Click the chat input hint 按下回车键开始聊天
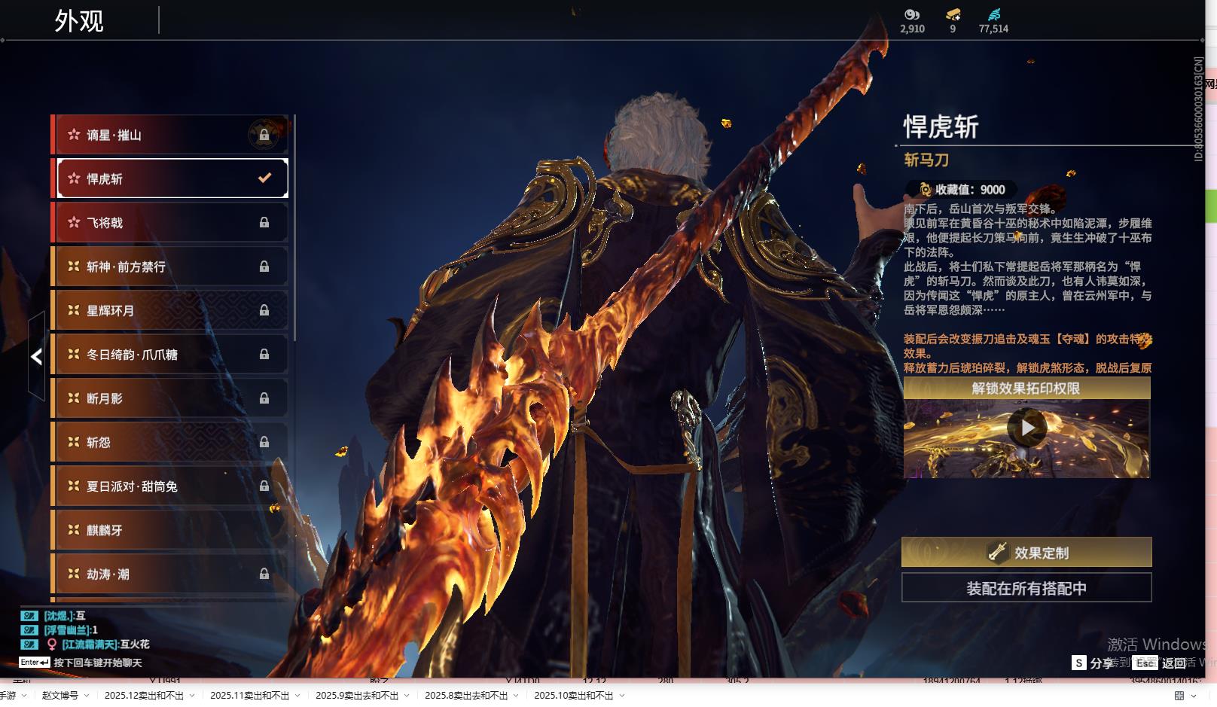 (98, 663)
